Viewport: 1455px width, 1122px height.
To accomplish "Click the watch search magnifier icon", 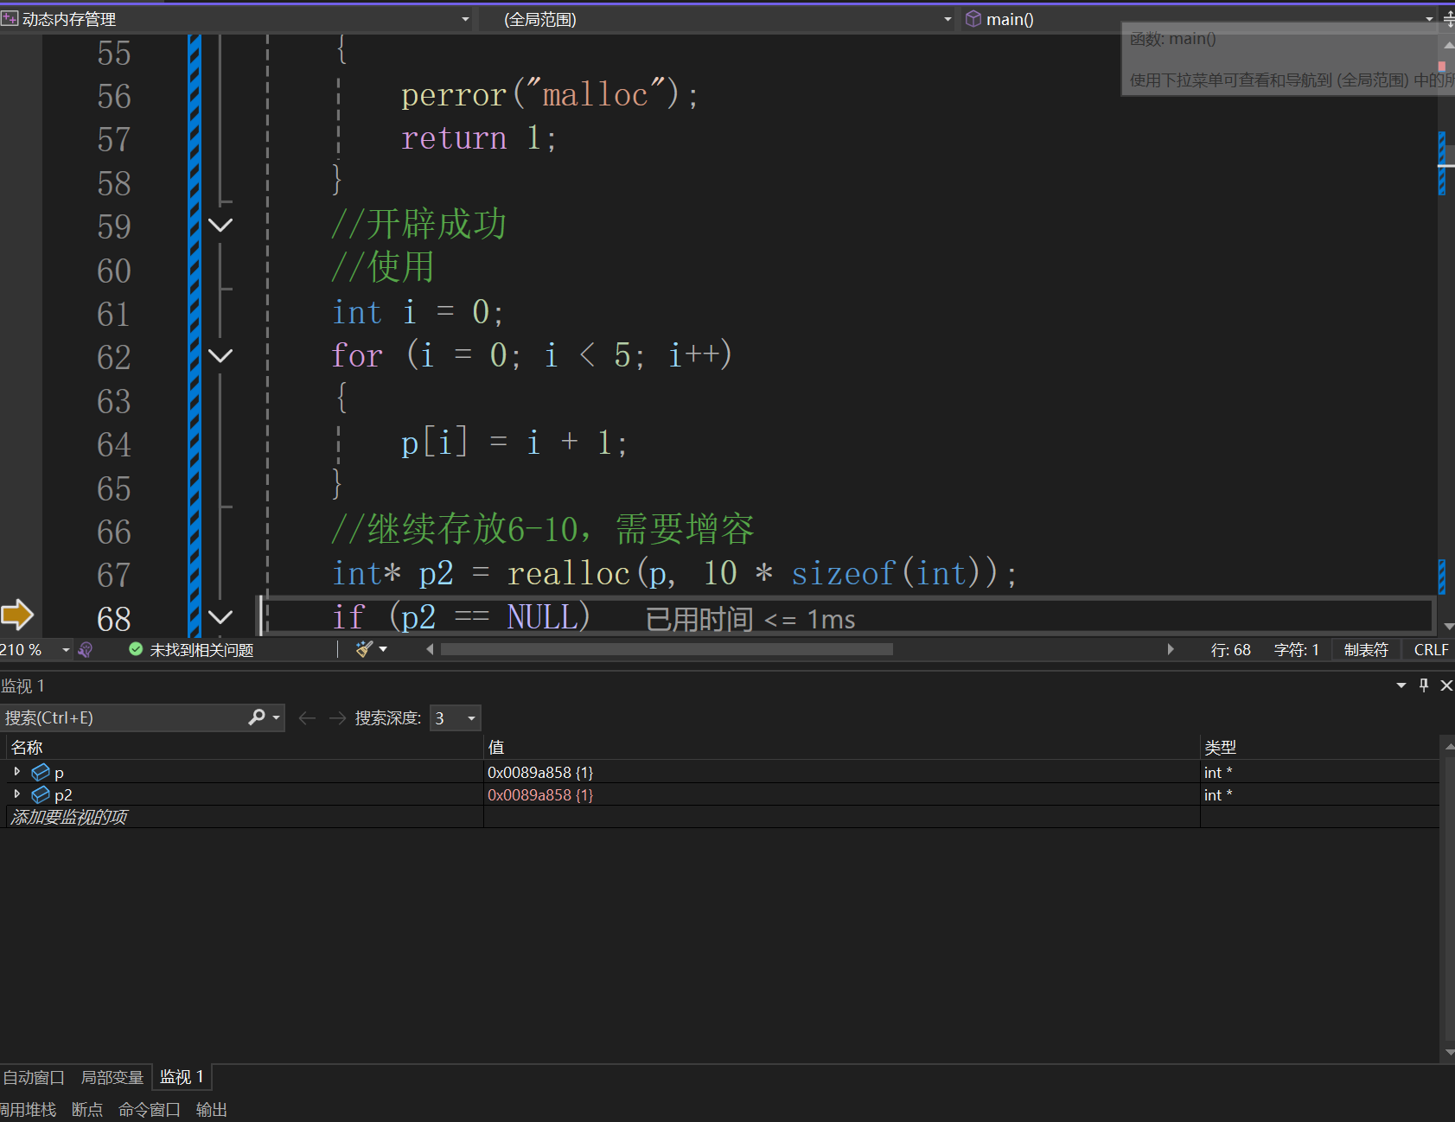I will (257, 717).
